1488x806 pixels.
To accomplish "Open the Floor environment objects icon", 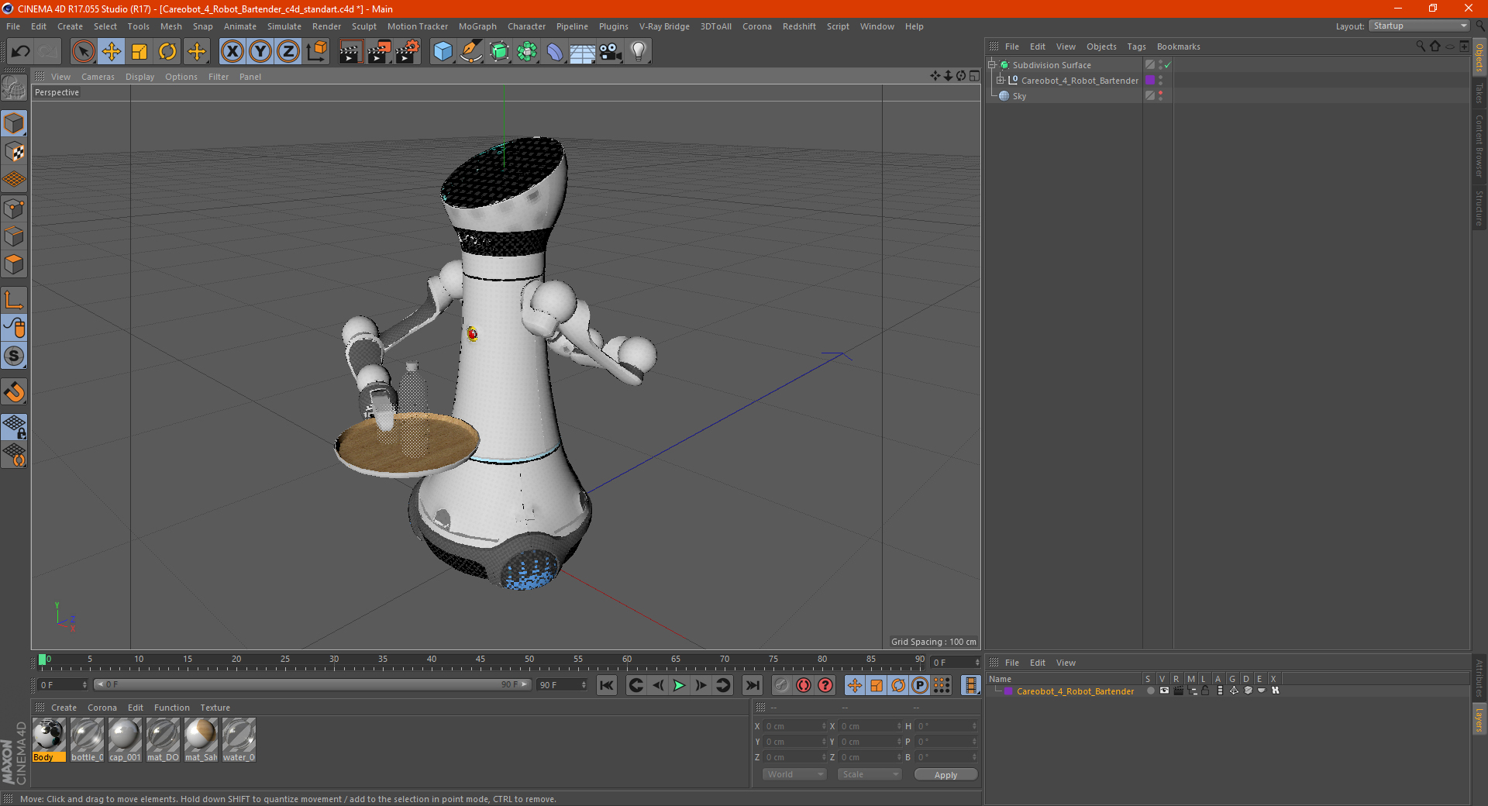I will point(583,52).
